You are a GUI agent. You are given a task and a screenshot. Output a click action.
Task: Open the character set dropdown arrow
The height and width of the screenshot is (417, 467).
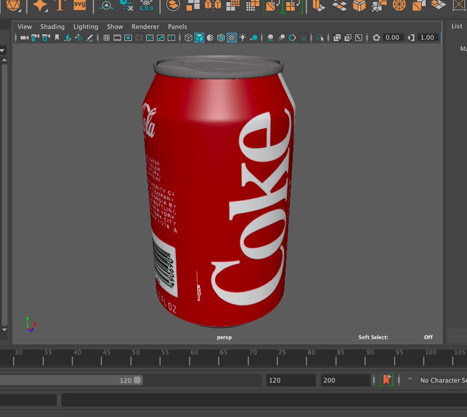[410, 379]
